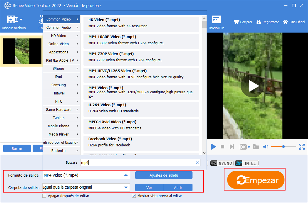Skip to next frame button
308x203 pixels.
click(x=232, y=147)
